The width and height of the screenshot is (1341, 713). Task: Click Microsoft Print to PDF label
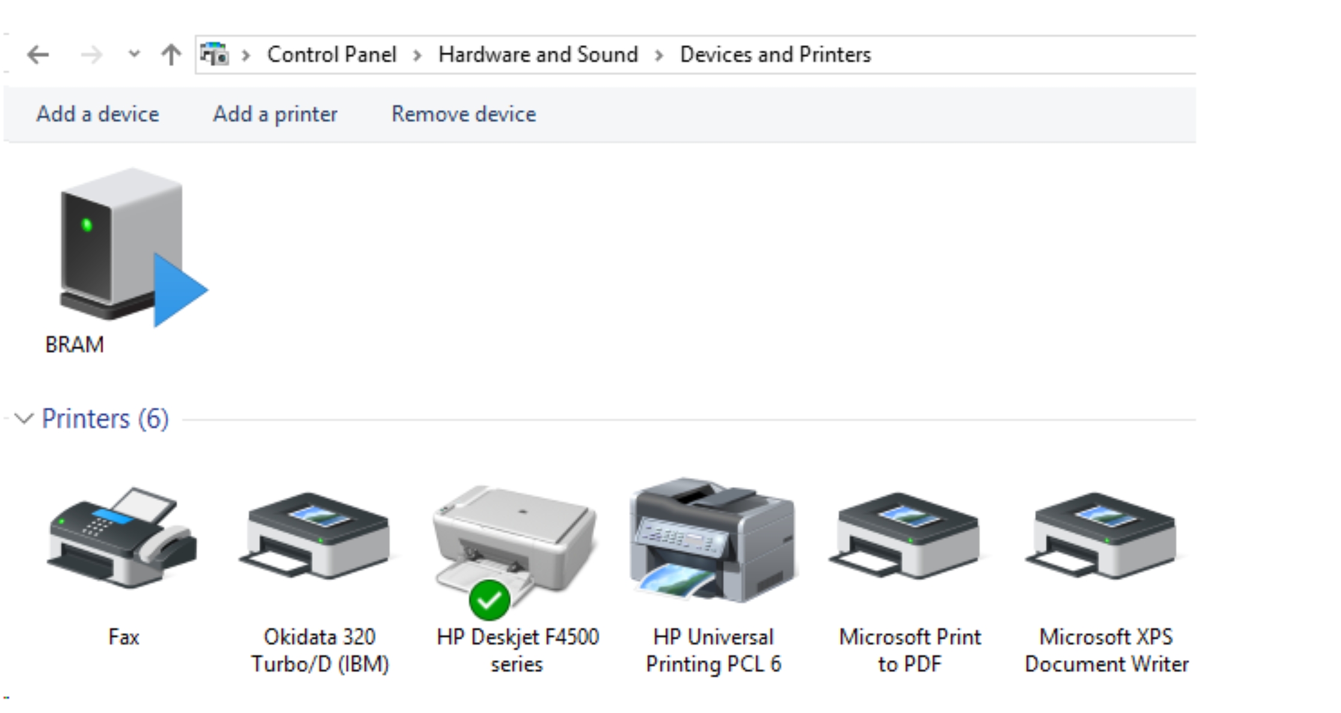point(910,650)
